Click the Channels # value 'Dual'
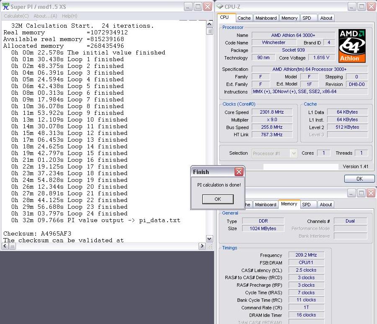The width and height of the screenshot is (377, 324). (x=350, y=221)
